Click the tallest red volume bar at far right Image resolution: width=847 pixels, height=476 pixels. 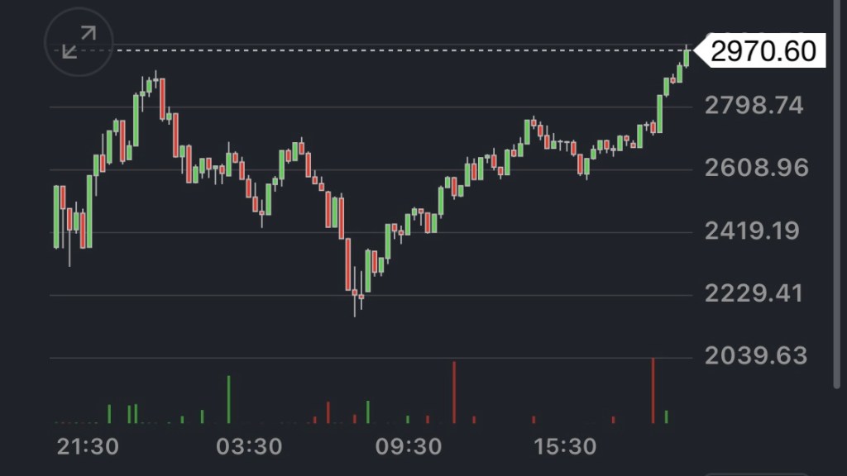[x=653, y=391]
